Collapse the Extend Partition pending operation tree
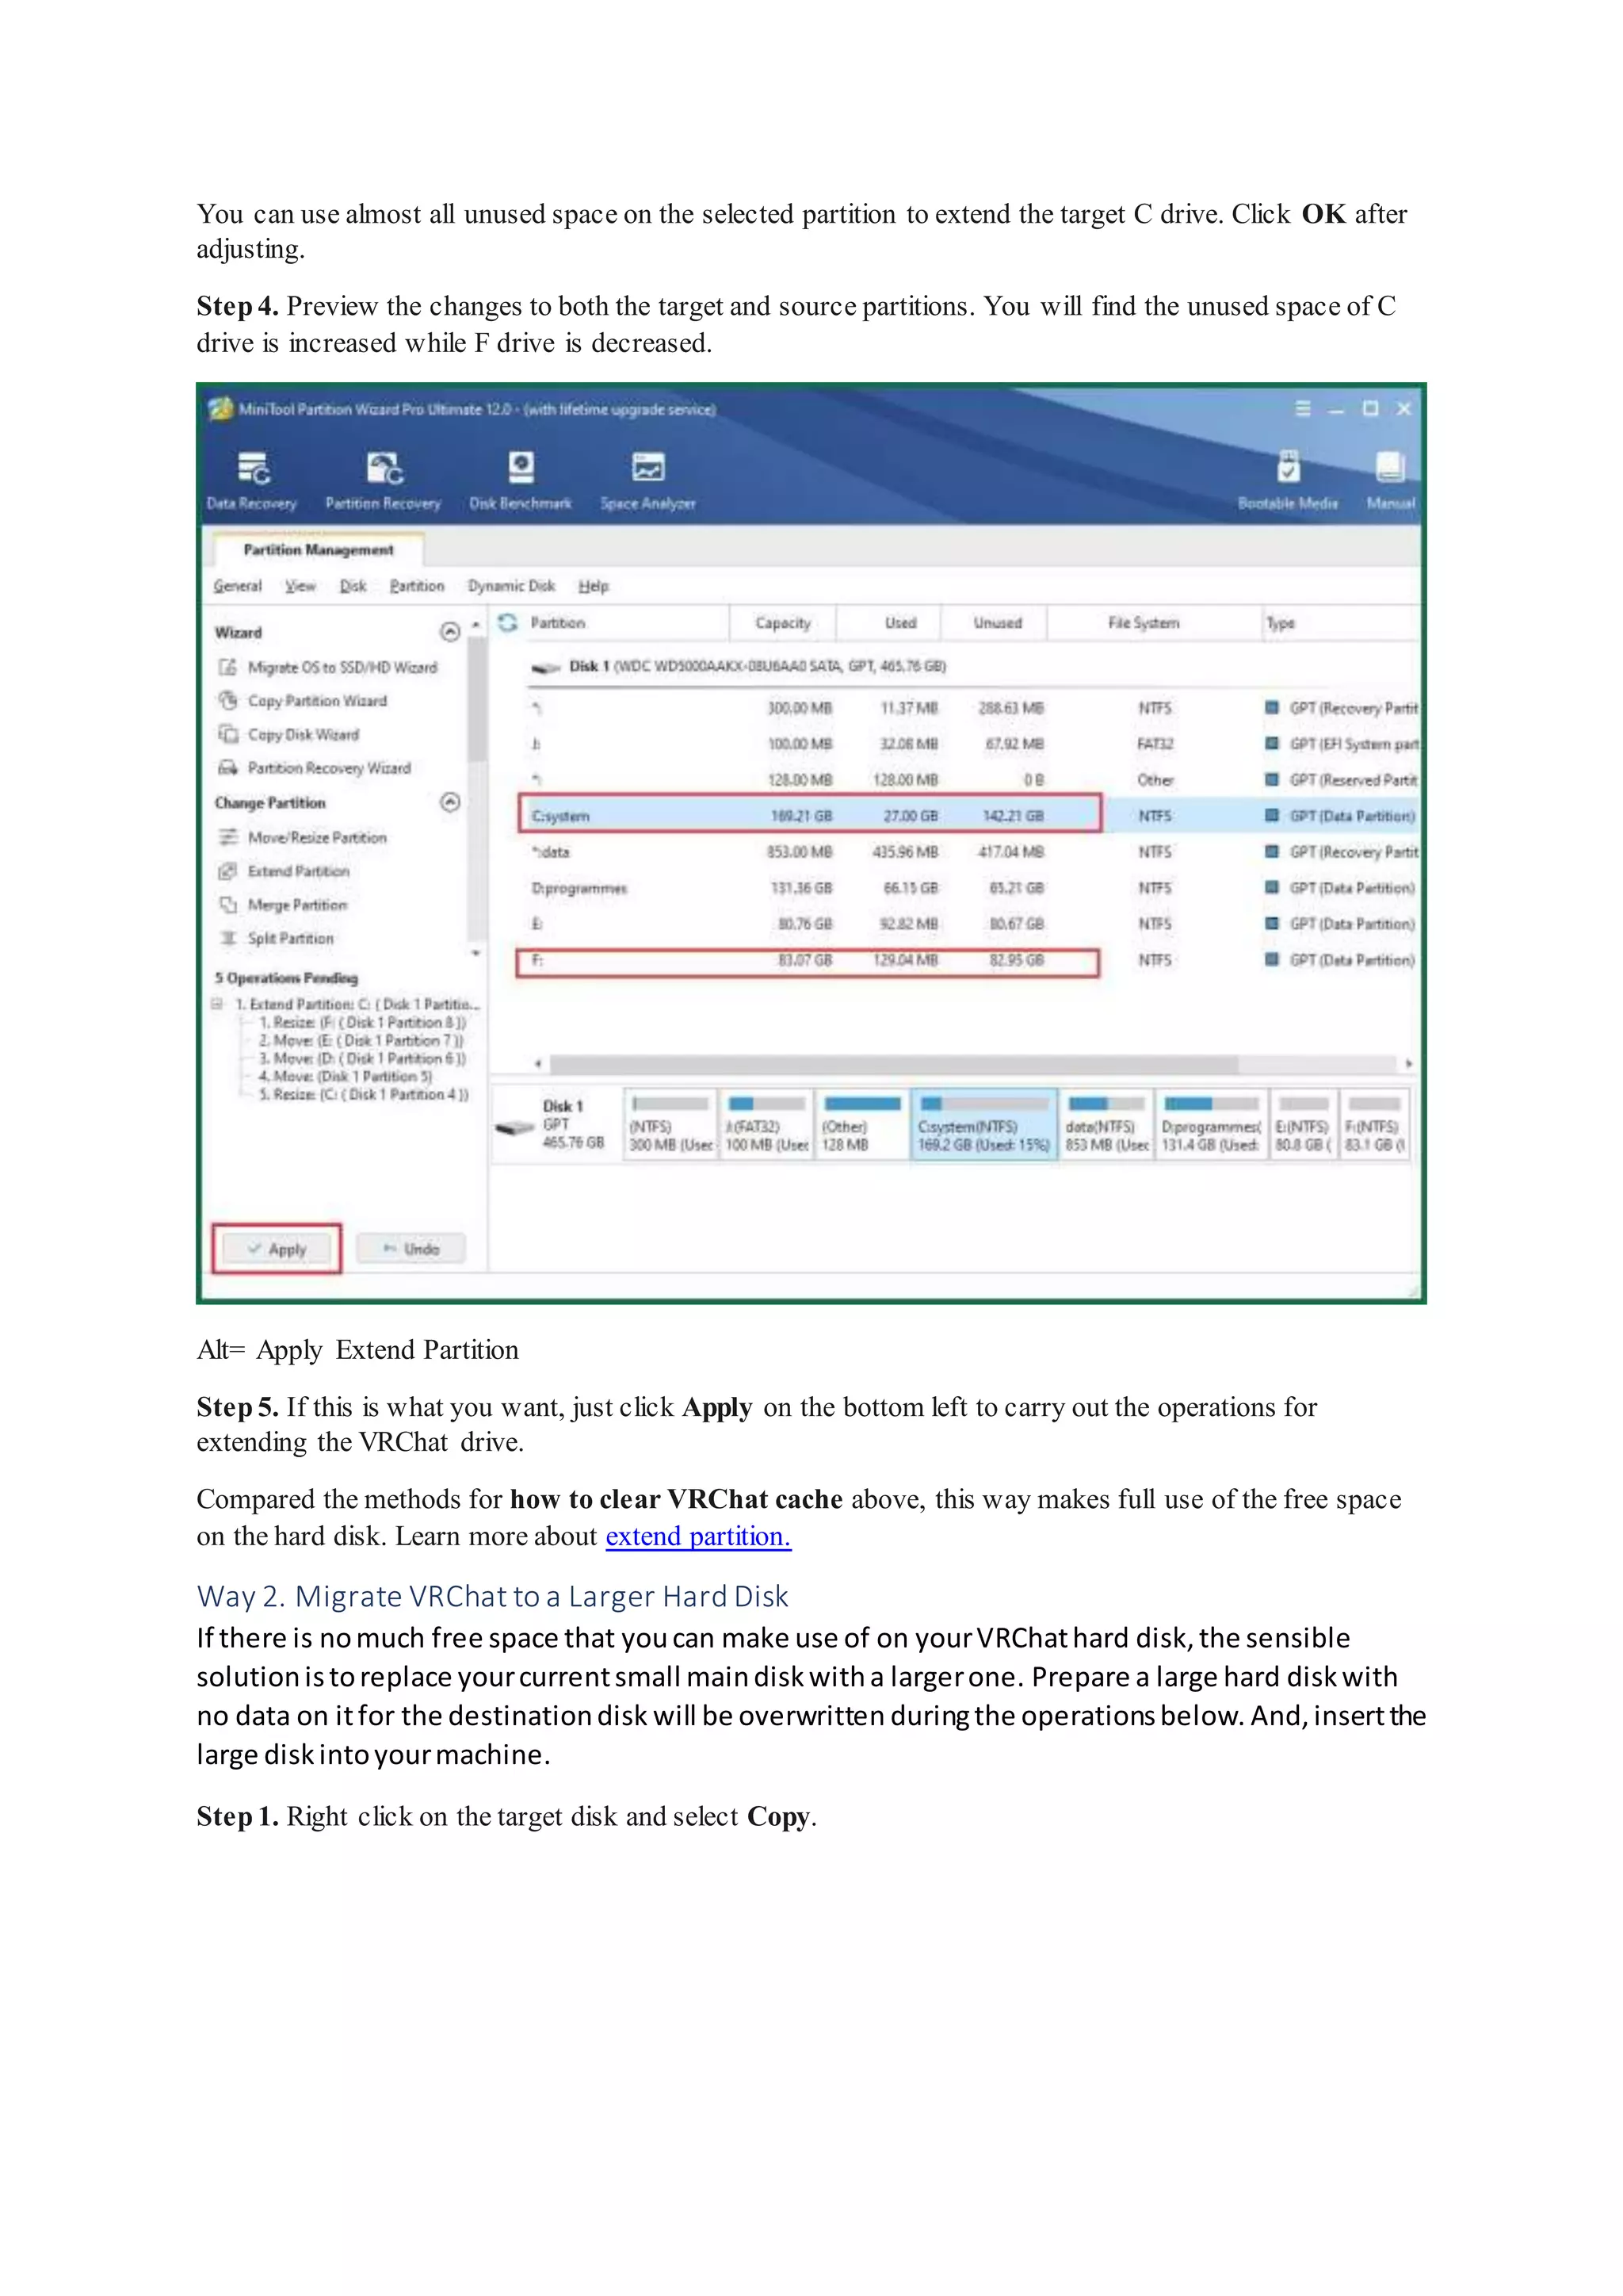The width and height of the screenshot is (1623, 2296). (x=217, y=1003)
